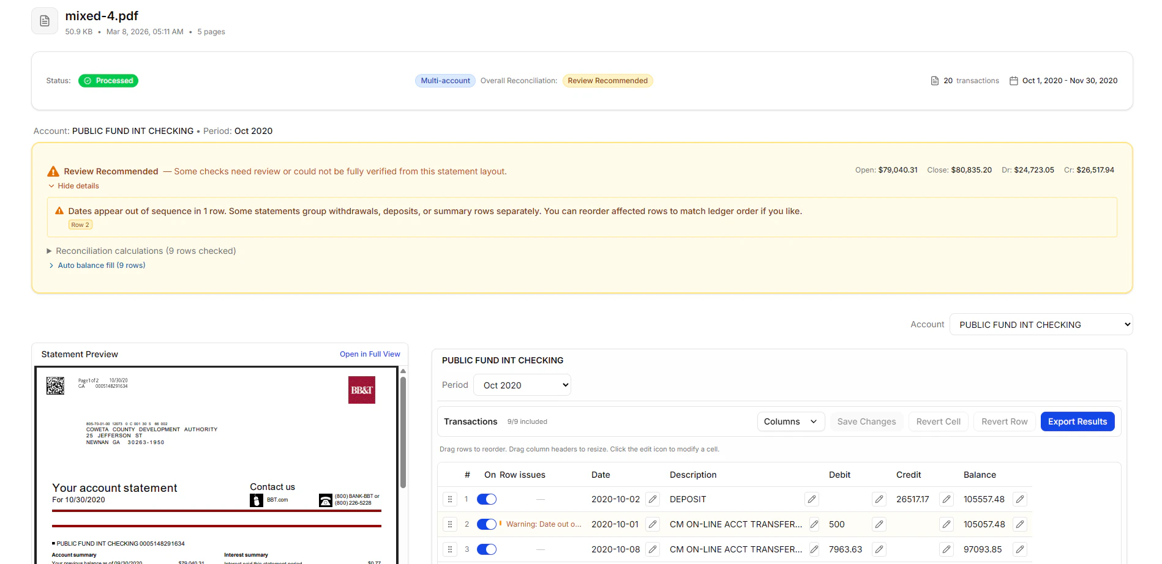The width and height of the screenshot is (1162, 564).
Task: Click the calendar icon beside the date range
Action: click(1013, 80)
